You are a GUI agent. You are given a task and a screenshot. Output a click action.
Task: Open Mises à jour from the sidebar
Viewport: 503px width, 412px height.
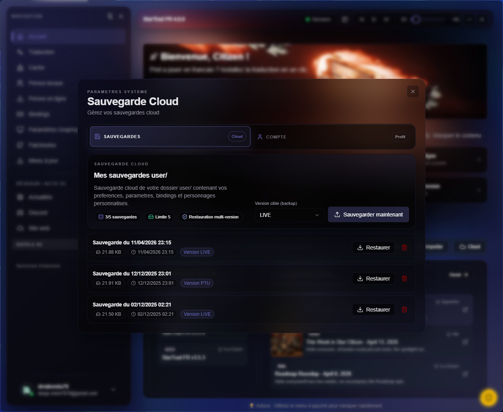click(x=43, y=161)
